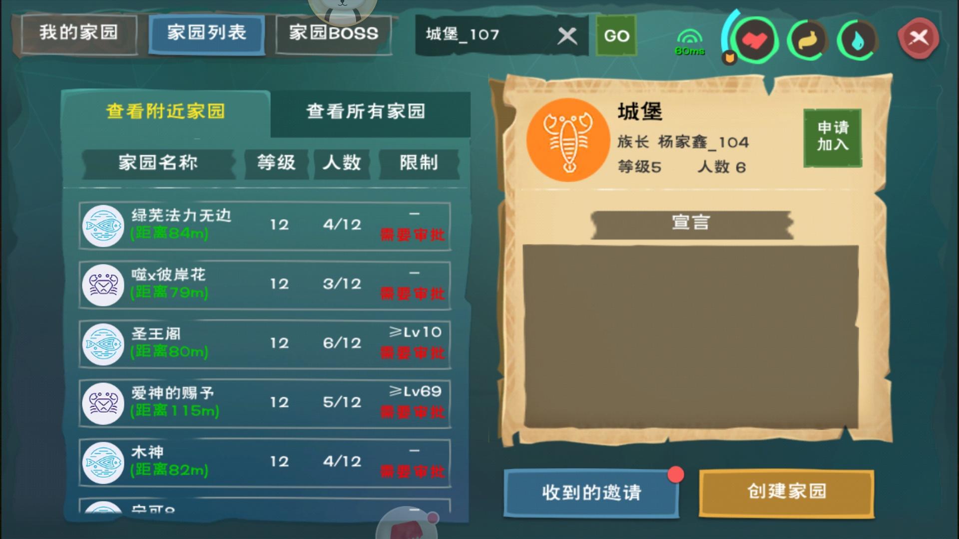
Task: Click the green GO search button
Action: (616, 35)
